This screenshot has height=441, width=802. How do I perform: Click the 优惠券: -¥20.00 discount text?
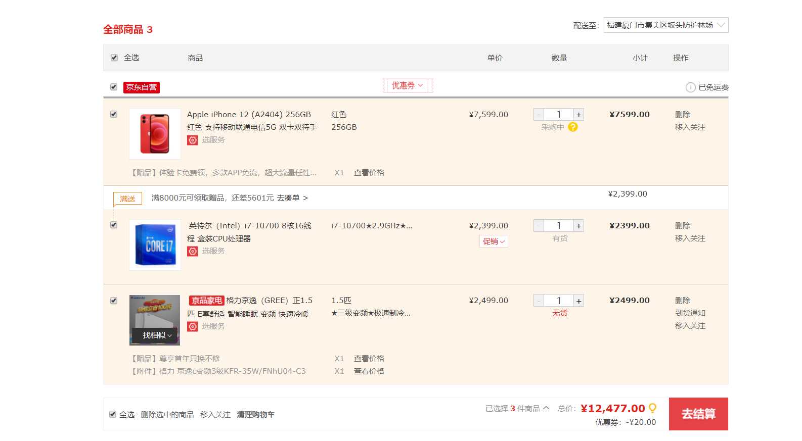pos(626,422)
